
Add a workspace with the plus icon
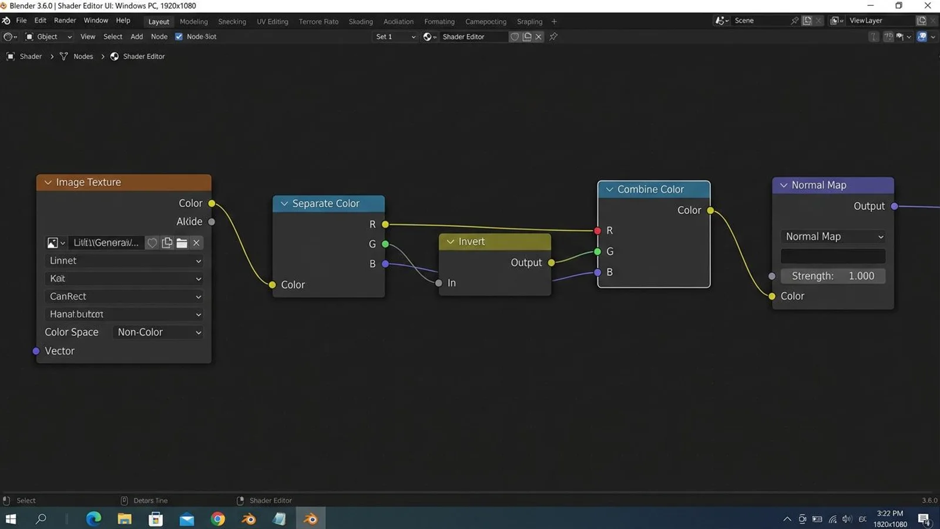[554, 22]
